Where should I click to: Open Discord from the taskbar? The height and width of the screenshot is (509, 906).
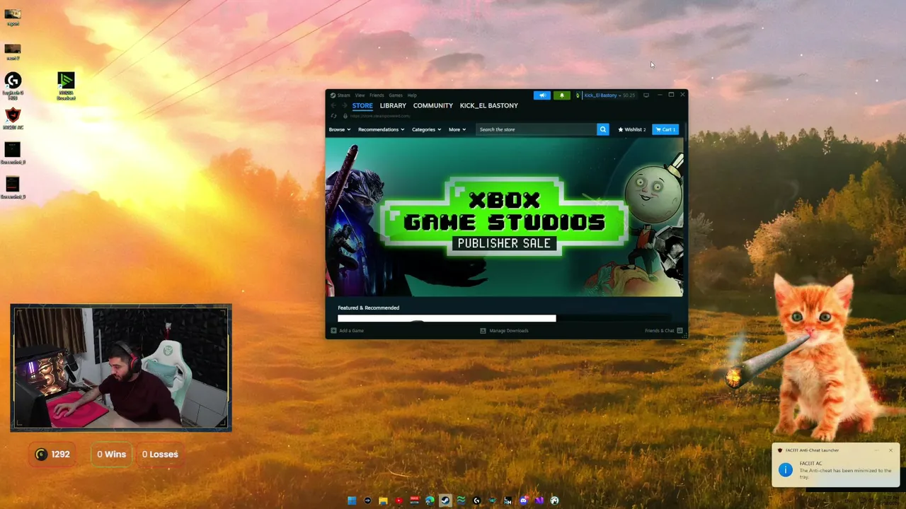[524, 501]
